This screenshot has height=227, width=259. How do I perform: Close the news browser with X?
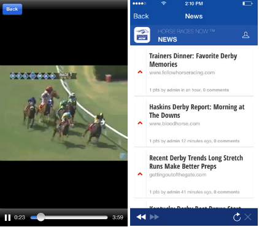click(248, 217)
